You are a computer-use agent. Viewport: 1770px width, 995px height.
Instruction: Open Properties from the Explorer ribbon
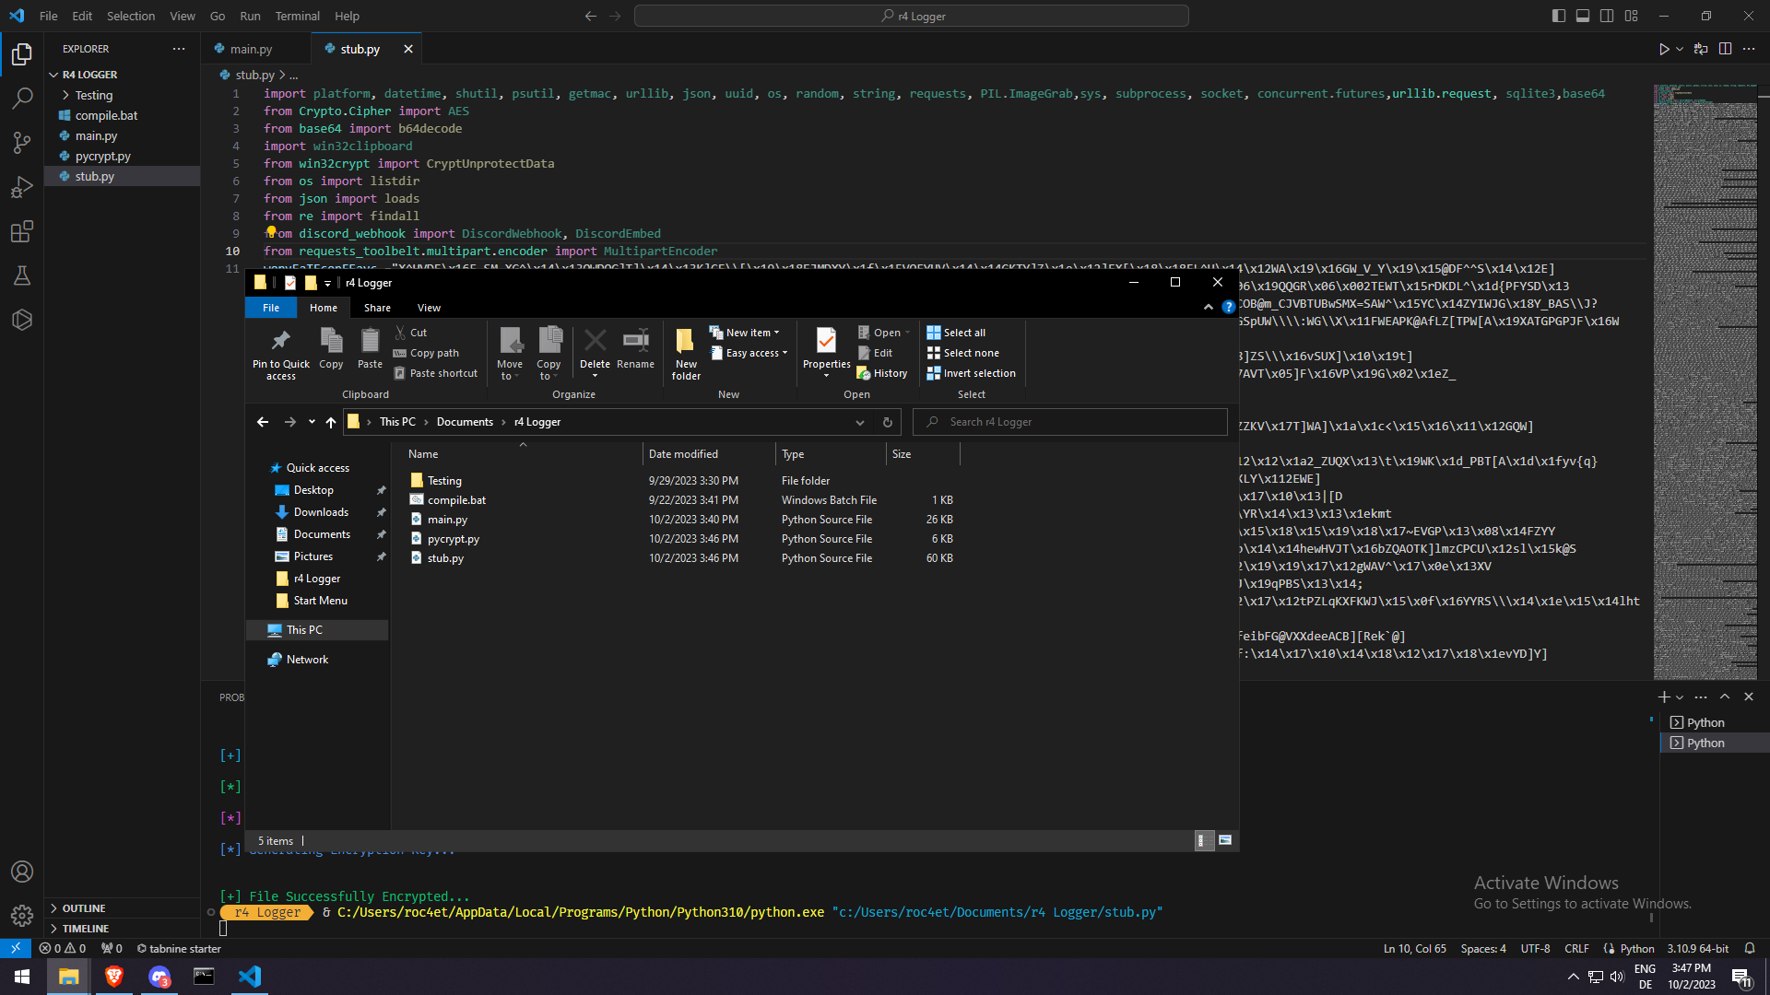[826, 353]
